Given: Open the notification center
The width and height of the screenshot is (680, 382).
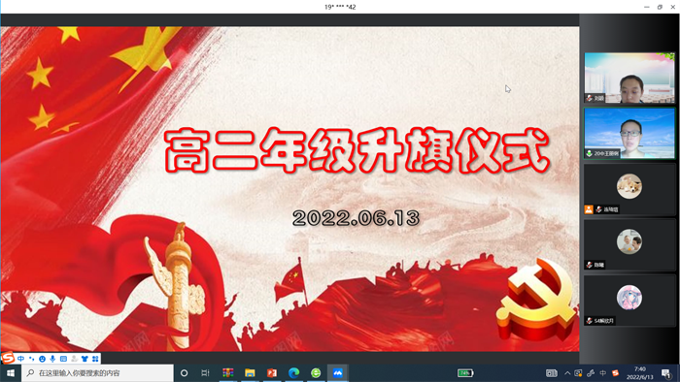Looking at the screenshot, I should pyautogui.click(x=666, y=373).
